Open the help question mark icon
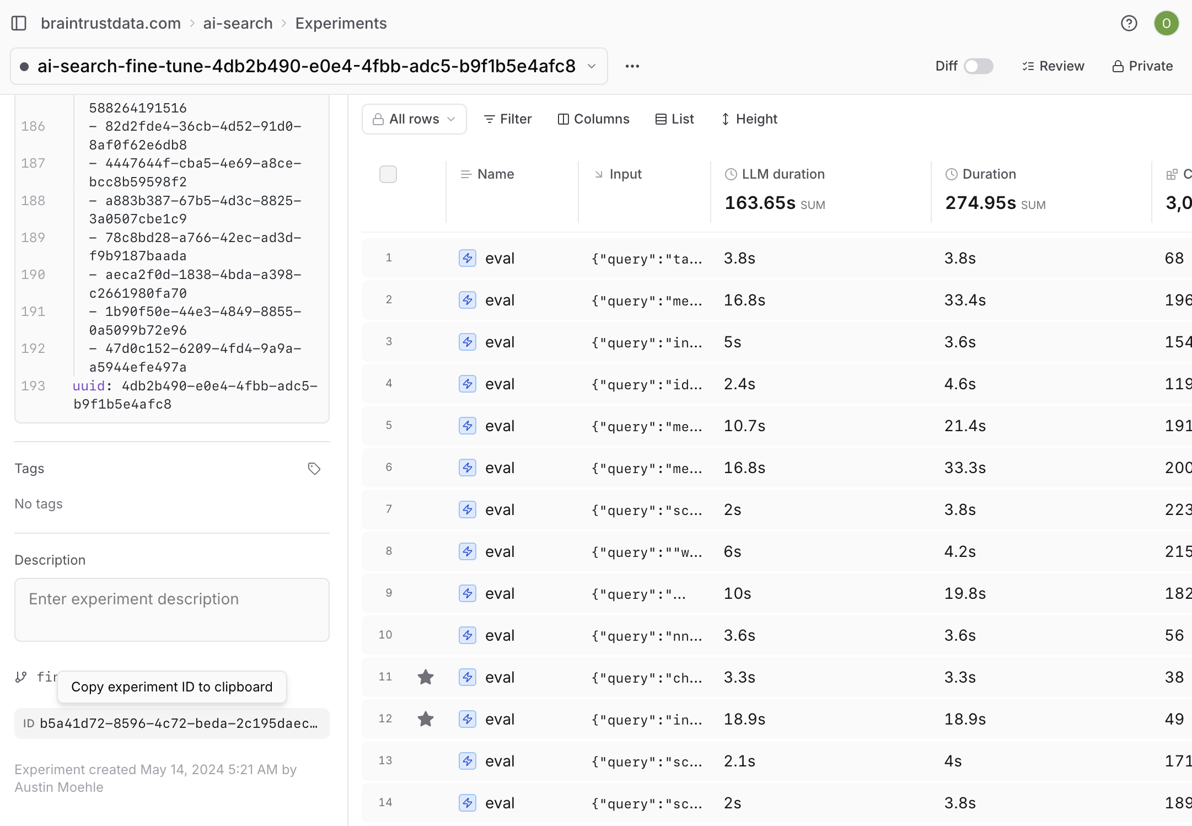 1129,23
